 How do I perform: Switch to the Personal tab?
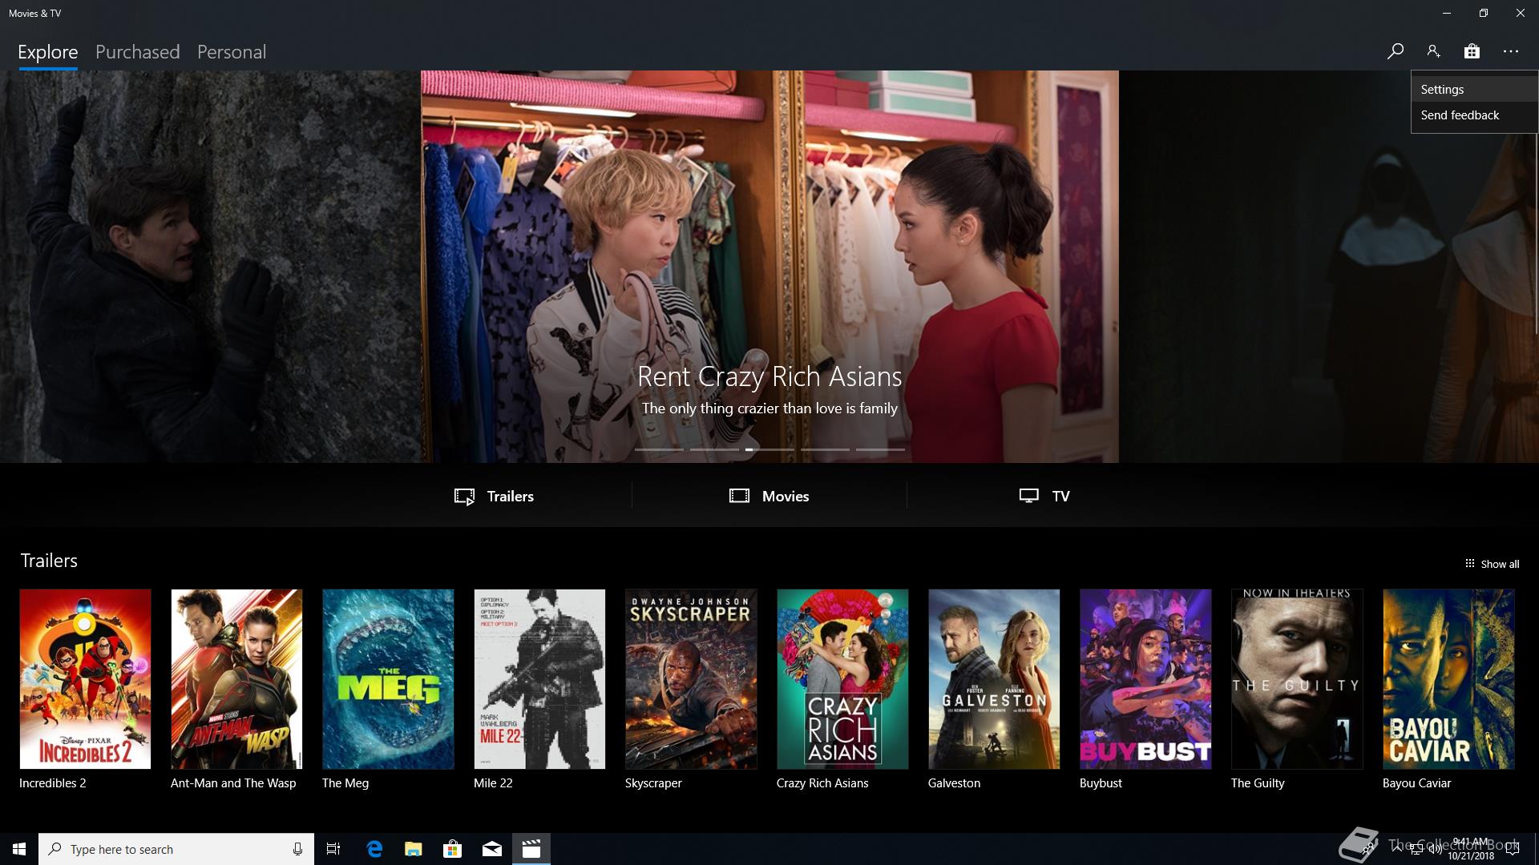[x=232, y=52]
